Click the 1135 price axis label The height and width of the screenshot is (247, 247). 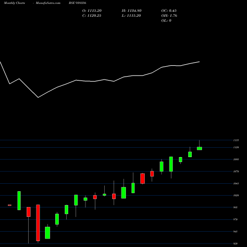[x=236, y=140]
